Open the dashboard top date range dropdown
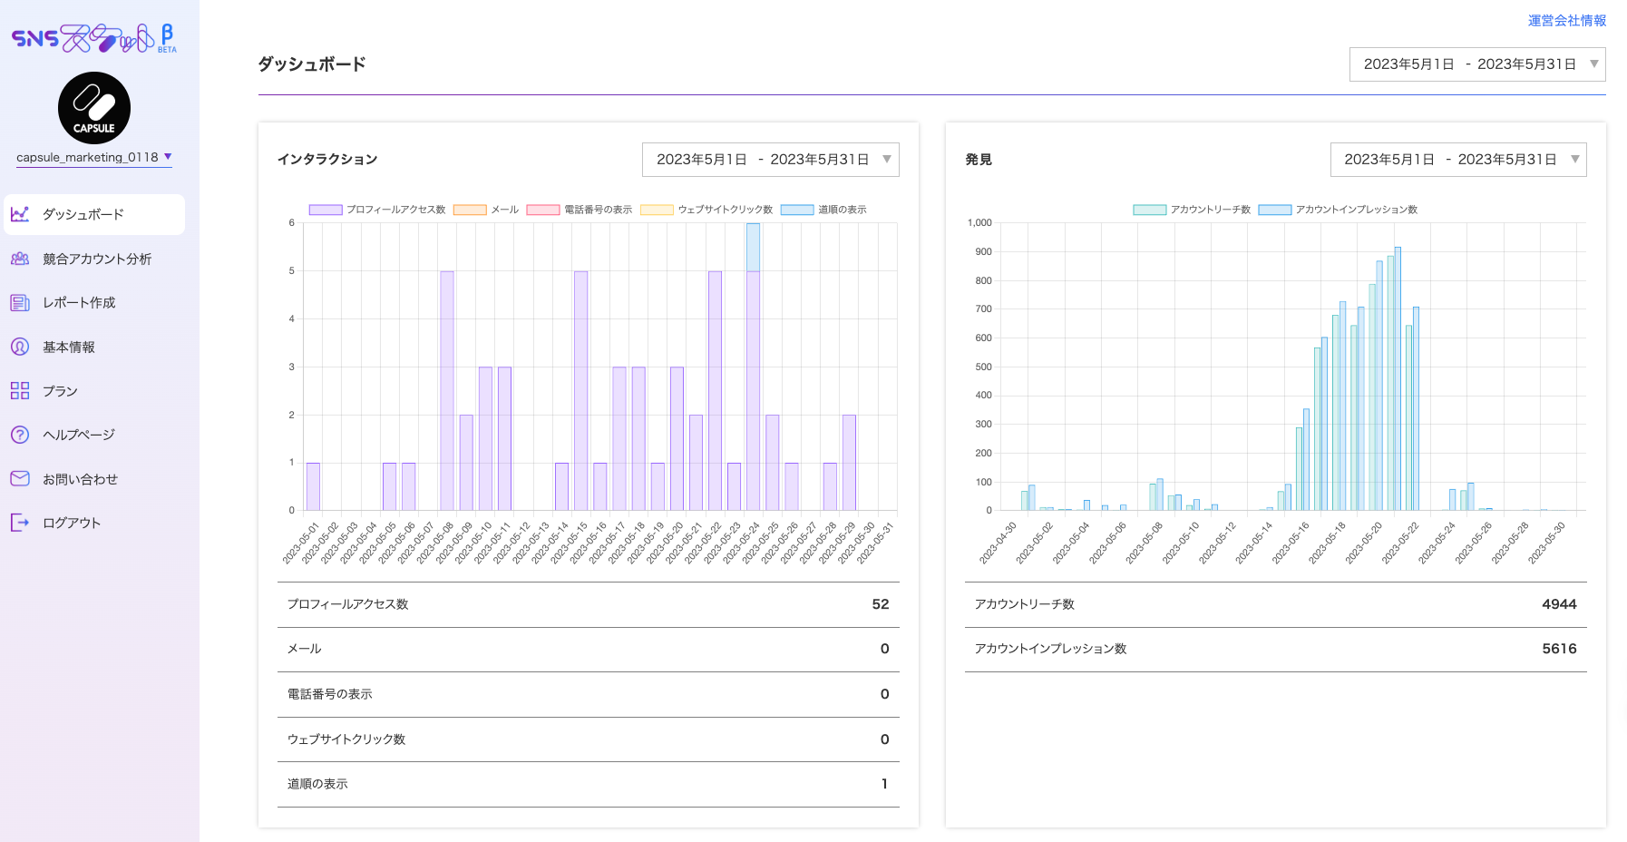This screenshot has width=1627, height=842. point(1477,64)
